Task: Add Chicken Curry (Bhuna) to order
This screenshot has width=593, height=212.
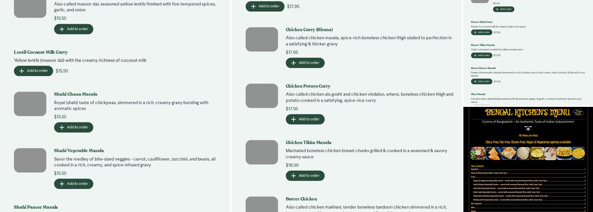Action: (x=305, y=63)
